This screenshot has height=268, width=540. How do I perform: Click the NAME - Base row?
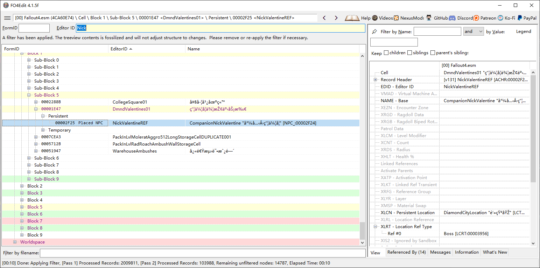[x=449, y=101]
